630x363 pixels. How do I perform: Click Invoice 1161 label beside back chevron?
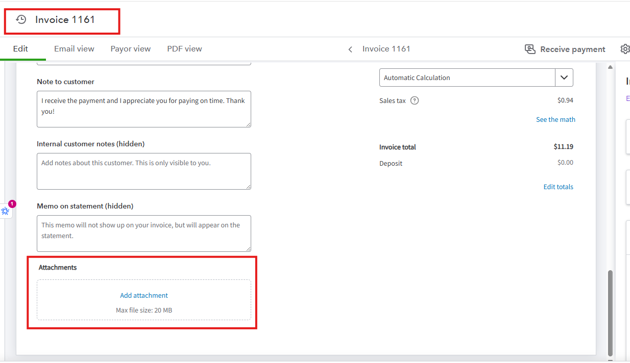(386, 49)
